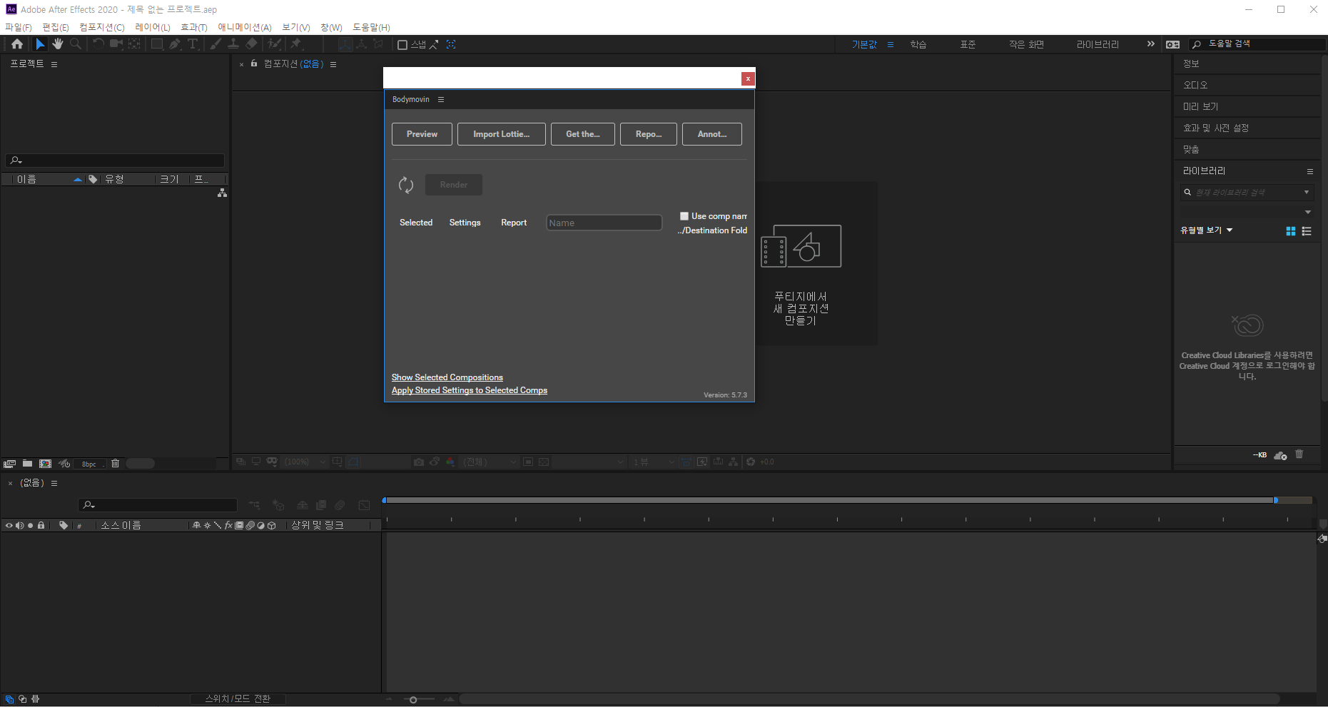
Task: Click the 푸티지에서 새 컴포지션 만들기 thumbnail
Action: (801, 265)
